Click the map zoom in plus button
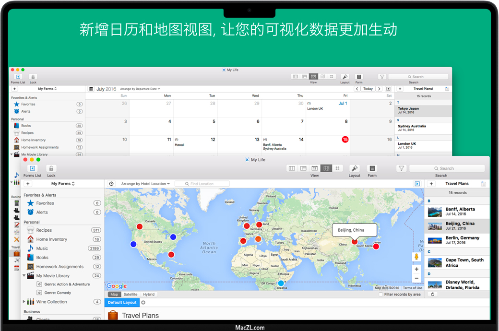 (416, 270)
